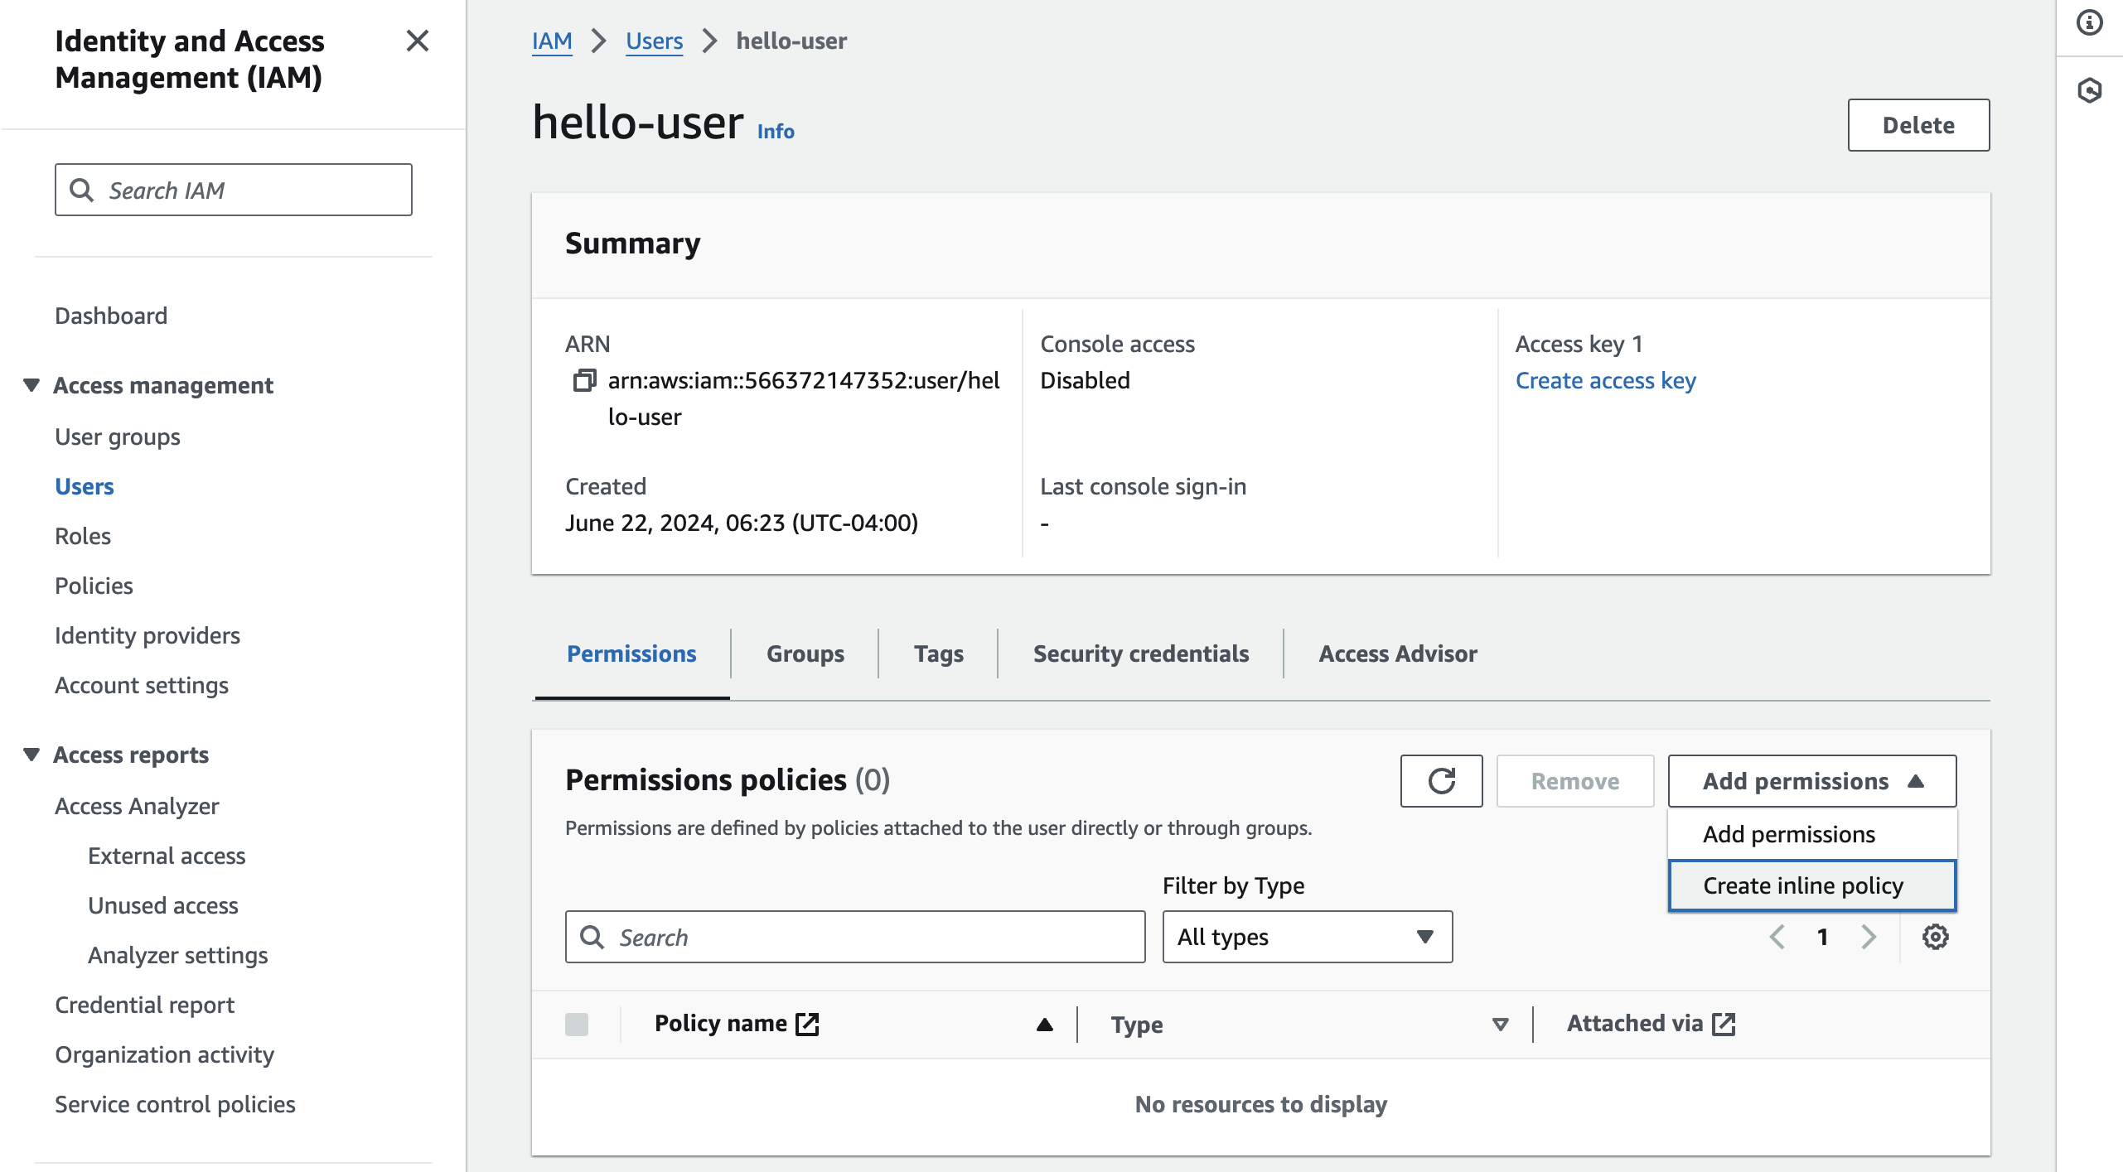Go to next page of policies

click(x=1868, y=937)
